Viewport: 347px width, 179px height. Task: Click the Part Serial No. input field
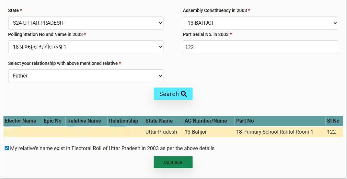click(260, 47)
